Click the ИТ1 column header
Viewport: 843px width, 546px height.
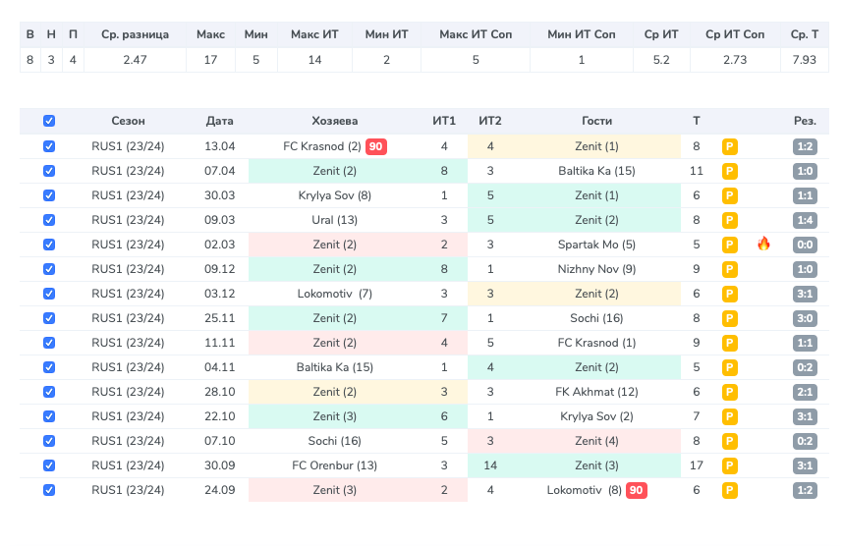(x=444, y=121)
